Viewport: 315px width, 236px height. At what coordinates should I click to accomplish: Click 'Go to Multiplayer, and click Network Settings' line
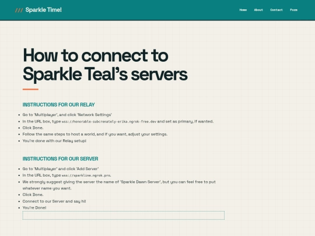(67, 115)
